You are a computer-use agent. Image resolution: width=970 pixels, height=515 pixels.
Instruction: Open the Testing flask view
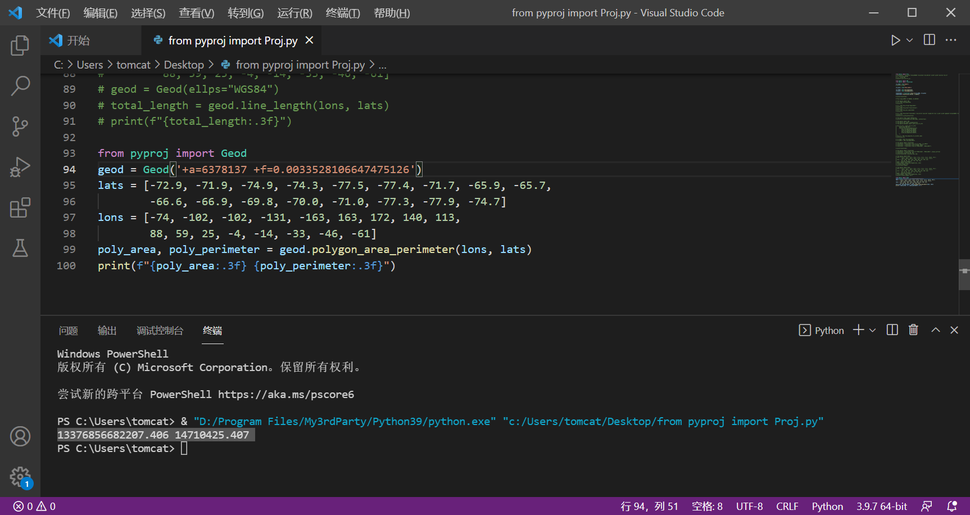point(20,248)
